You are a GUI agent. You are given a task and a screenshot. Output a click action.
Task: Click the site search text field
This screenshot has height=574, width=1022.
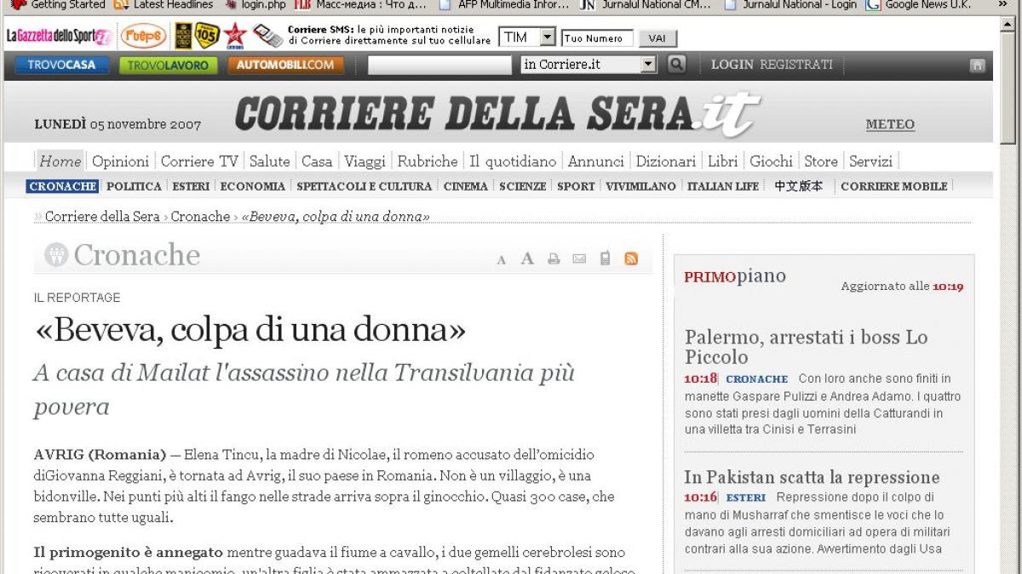coord(439,65)
